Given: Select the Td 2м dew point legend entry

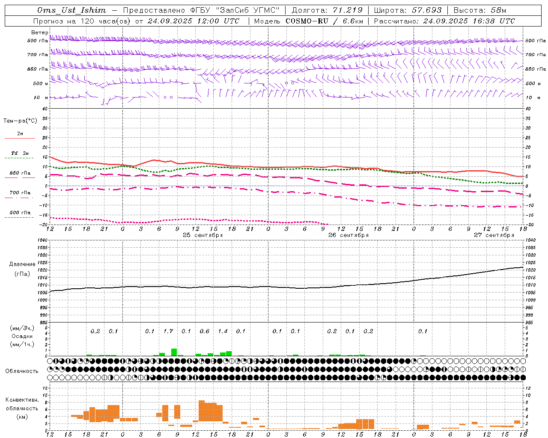Looking at the screenshot, I should [20, 153].
